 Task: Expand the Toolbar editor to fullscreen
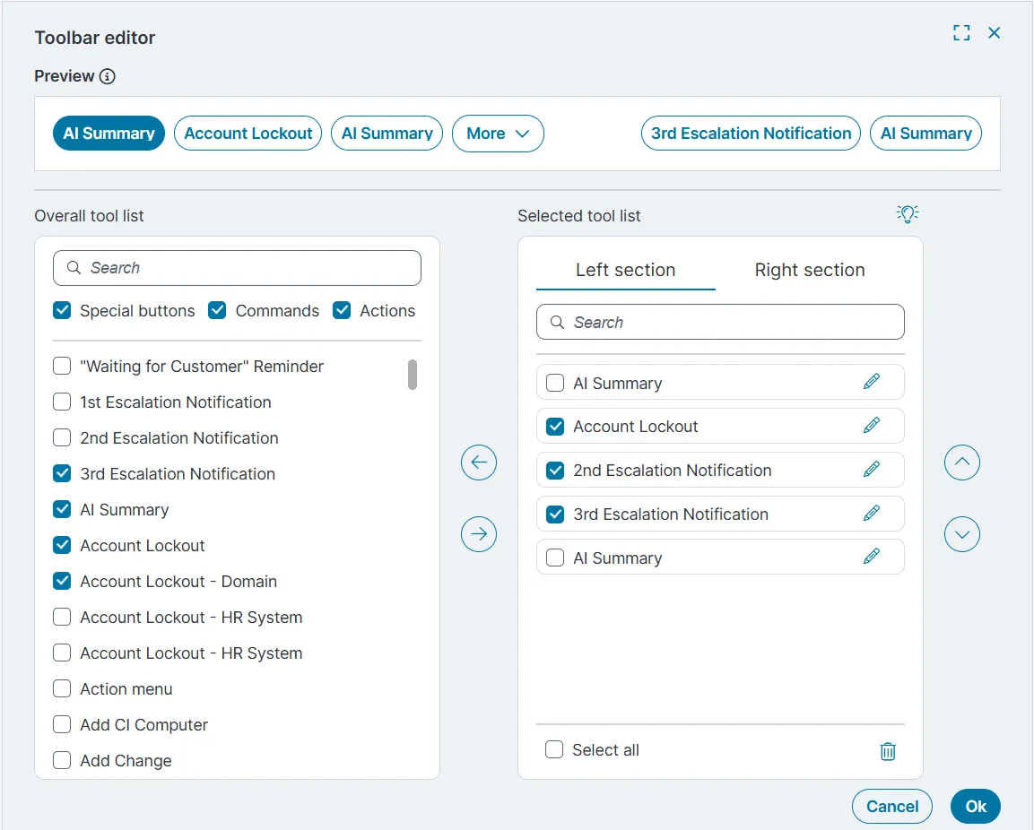pos(961,33)
